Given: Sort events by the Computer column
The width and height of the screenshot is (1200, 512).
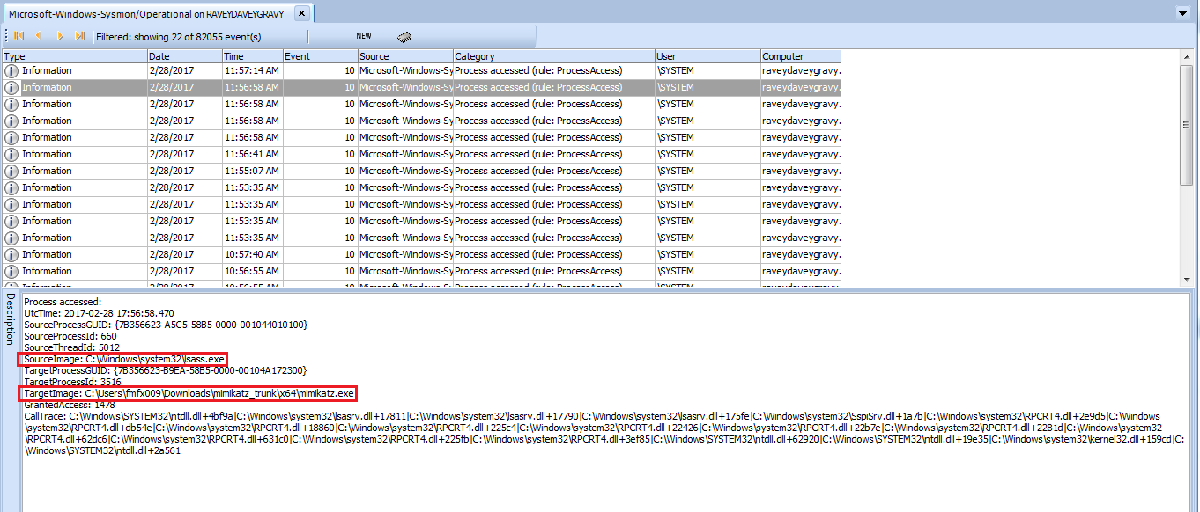Looking at the screenshot, I should (801, 56).
